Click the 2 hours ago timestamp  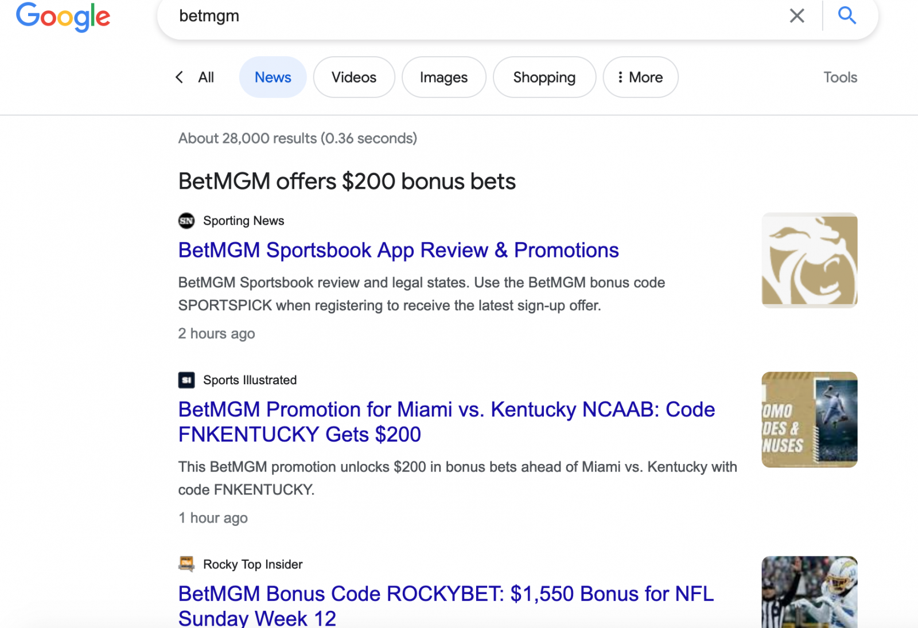pyautogui.click(x=216, y=334)
